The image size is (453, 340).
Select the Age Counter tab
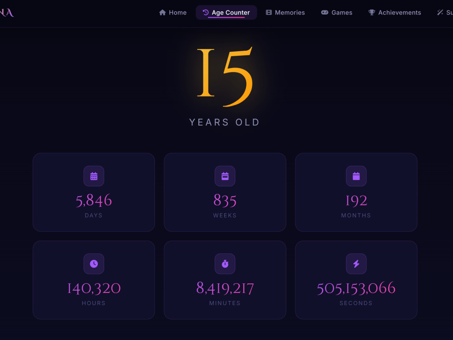226,12
